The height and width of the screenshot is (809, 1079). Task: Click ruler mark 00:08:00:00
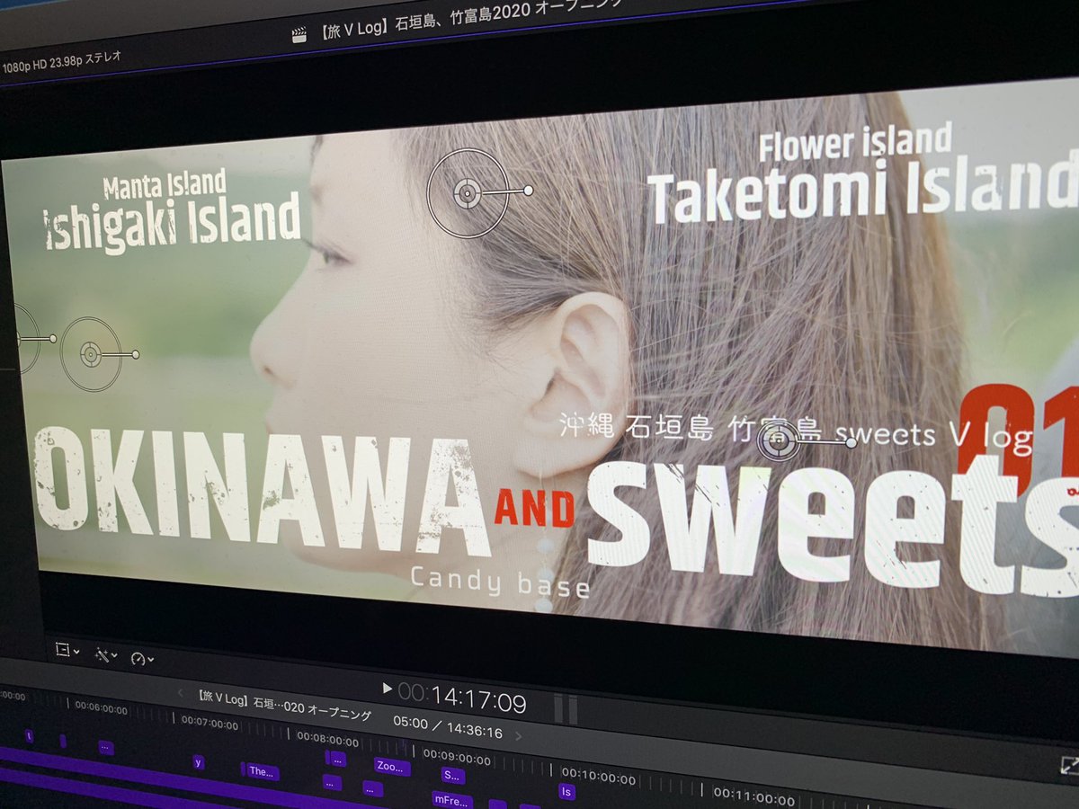click(x=327, y=741)
